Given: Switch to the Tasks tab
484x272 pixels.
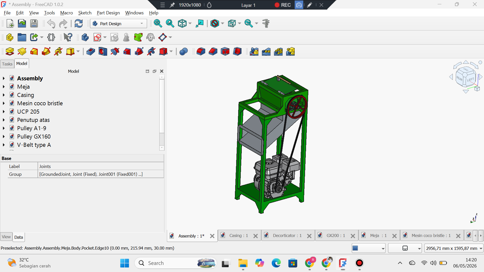Looking at the screenshot, I should (7, 64).
